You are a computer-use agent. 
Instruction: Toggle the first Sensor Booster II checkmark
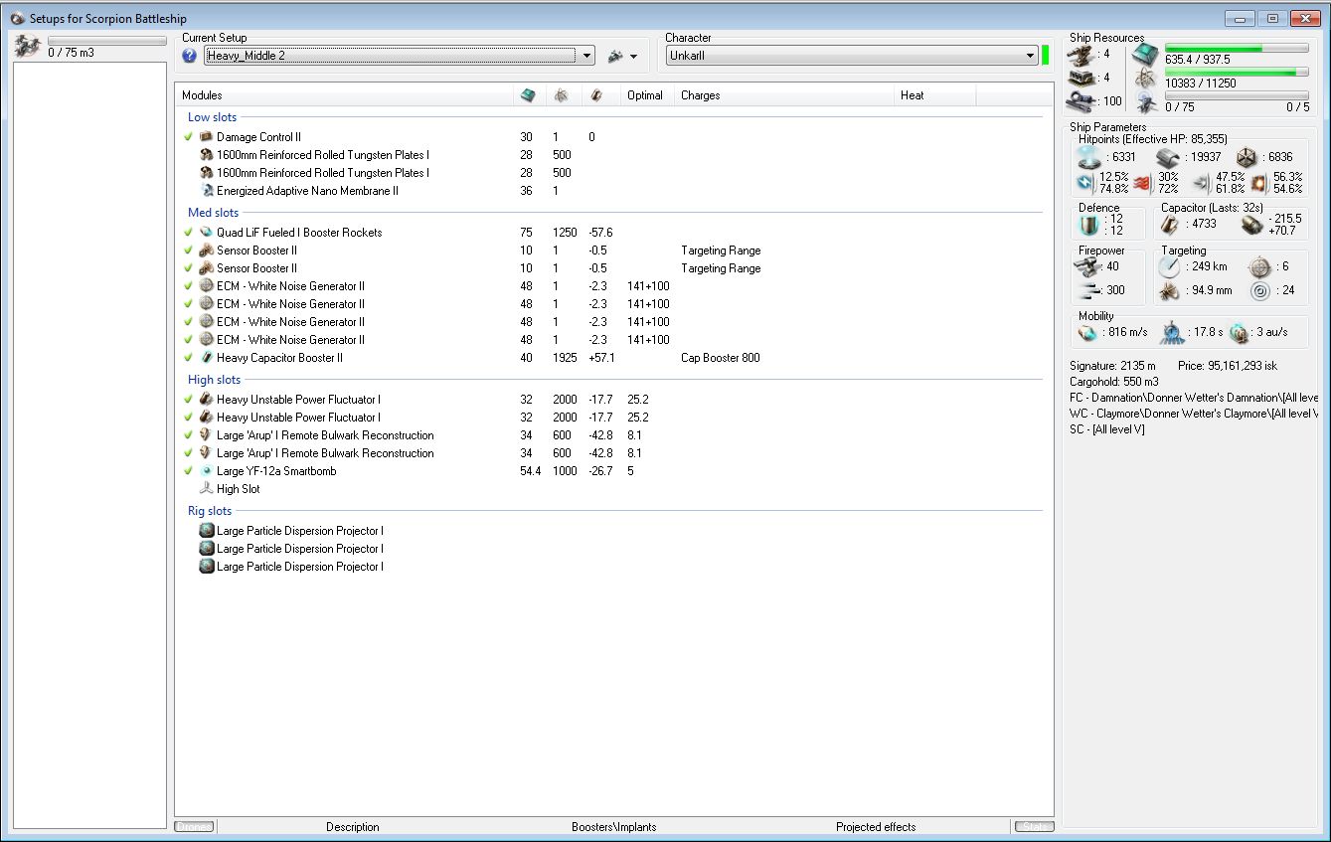pyautogui.click(x=189, y=251)
